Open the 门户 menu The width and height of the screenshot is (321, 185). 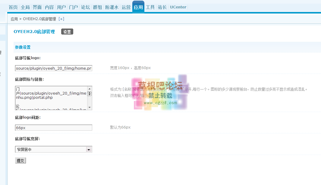pos(73,7)
